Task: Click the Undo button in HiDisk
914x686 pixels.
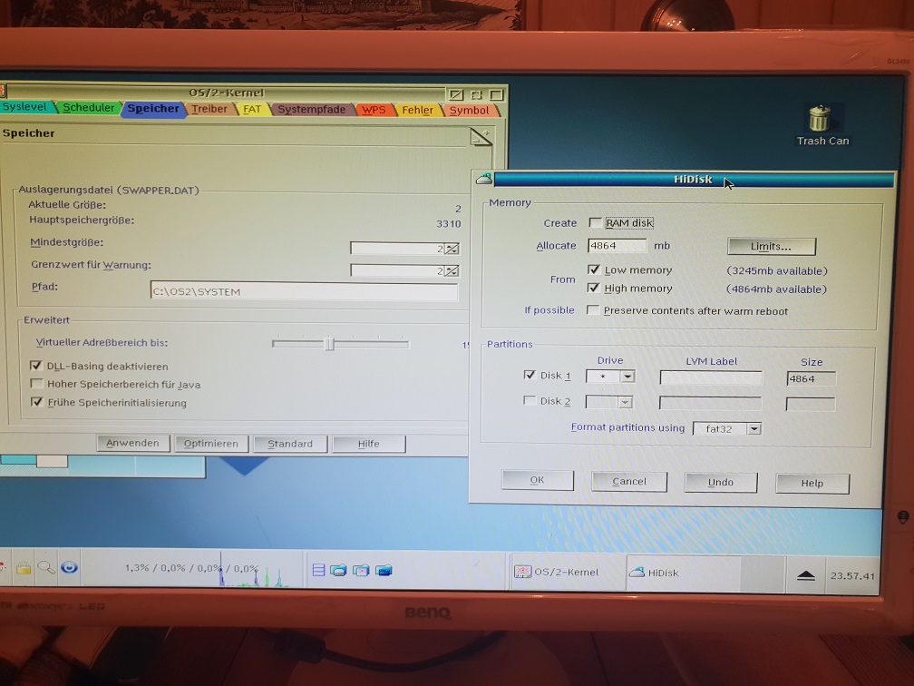Action: [721, 483]
